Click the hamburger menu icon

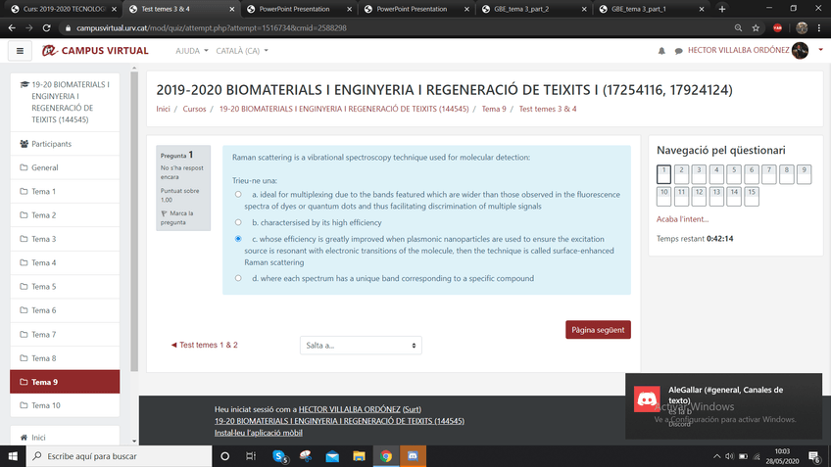(x=20, y=51)
